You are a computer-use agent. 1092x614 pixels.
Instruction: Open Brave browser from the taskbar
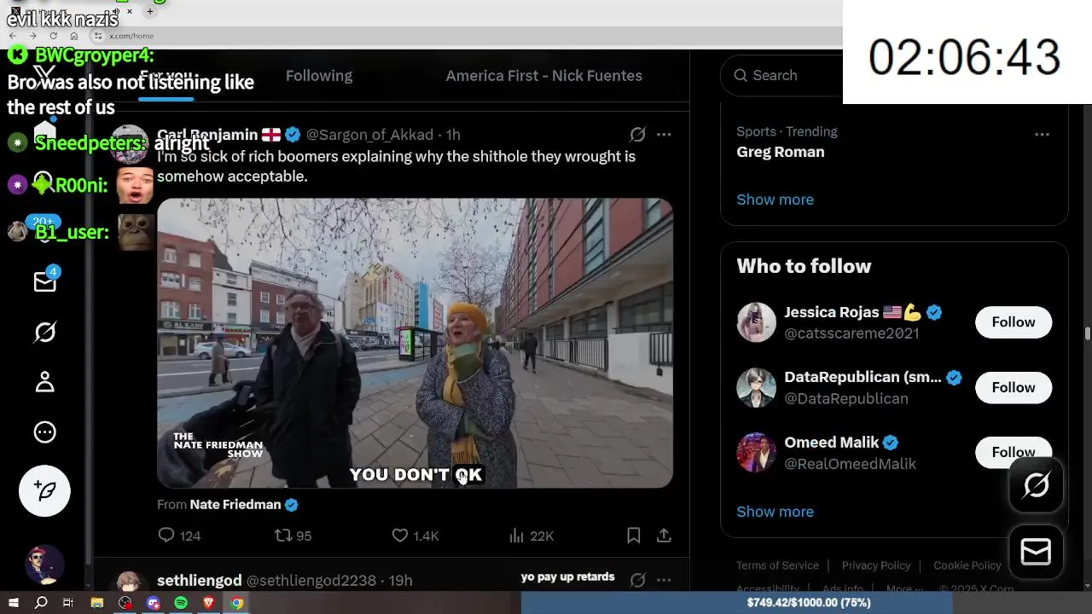[x=209, y=603]
